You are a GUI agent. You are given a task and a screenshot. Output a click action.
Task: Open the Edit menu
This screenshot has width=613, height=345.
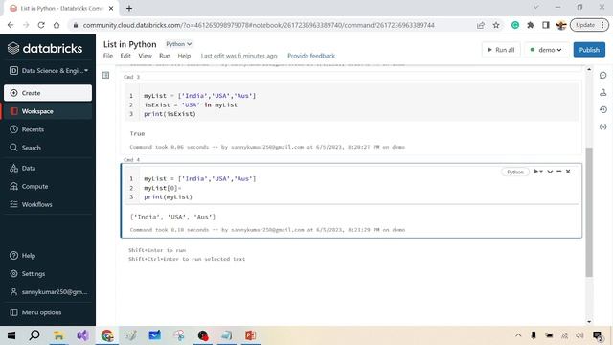pyautogui.click(x=125, y=56)
